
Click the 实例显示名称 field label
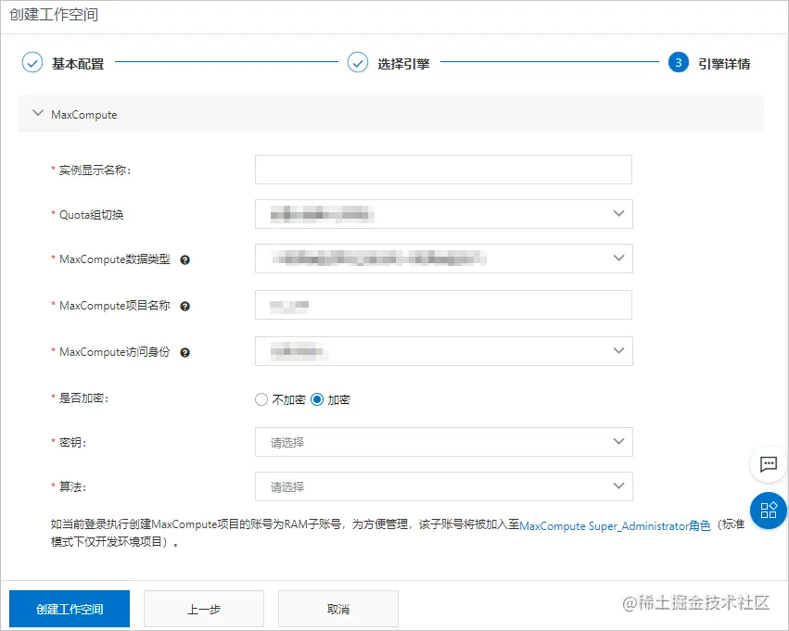pos(95,170)
